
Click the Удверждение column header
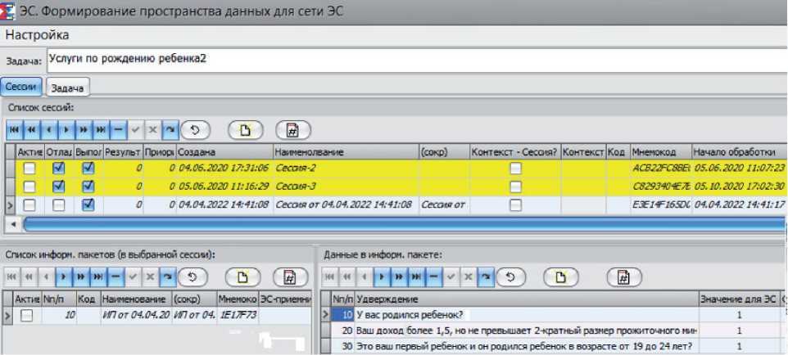pyautogui.click(x=528, y=299)
